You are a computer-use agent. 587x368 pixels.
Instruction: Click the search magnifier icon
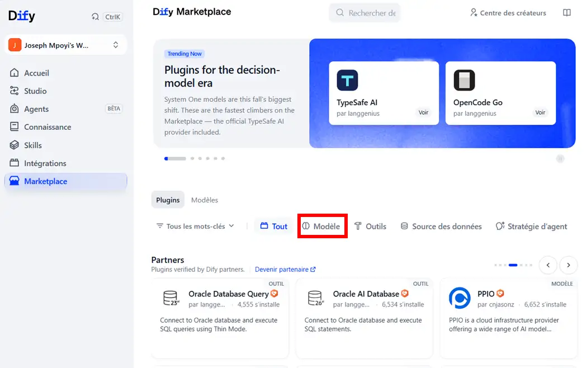(x=340, y=13)
